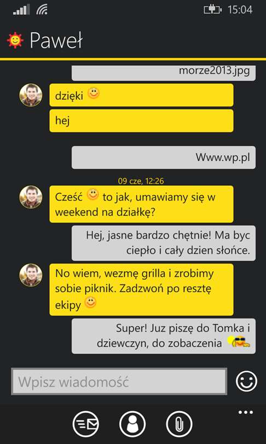Screen dimensions: 266x444
Task: Tap the 'hej' yellow message bubble
Action: click(141, 121)
